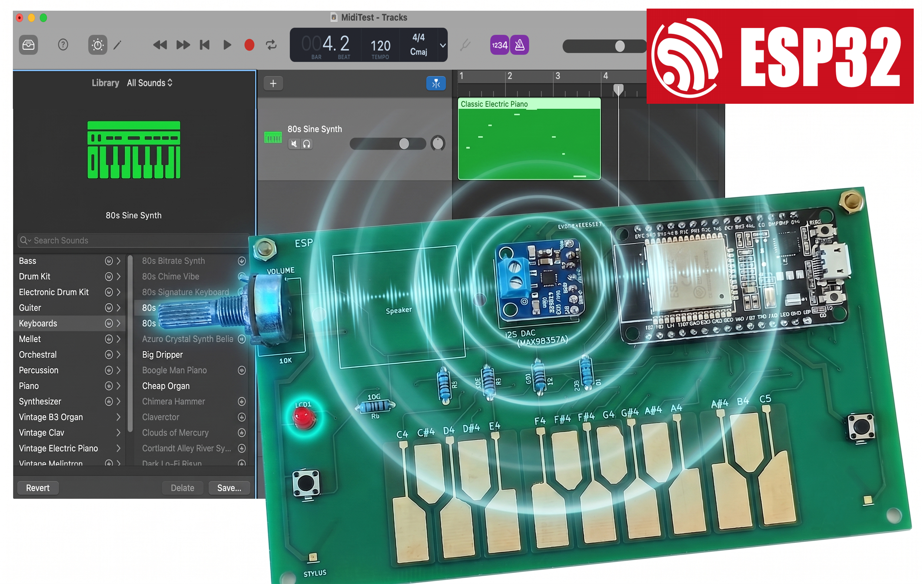Click the red Record button
This screenshot has width=922, height=584.
249,45
